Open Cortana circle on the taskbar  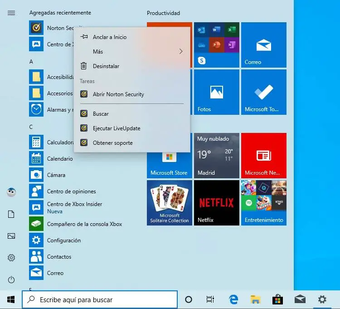pyautogui.click(x=189, y=299)
